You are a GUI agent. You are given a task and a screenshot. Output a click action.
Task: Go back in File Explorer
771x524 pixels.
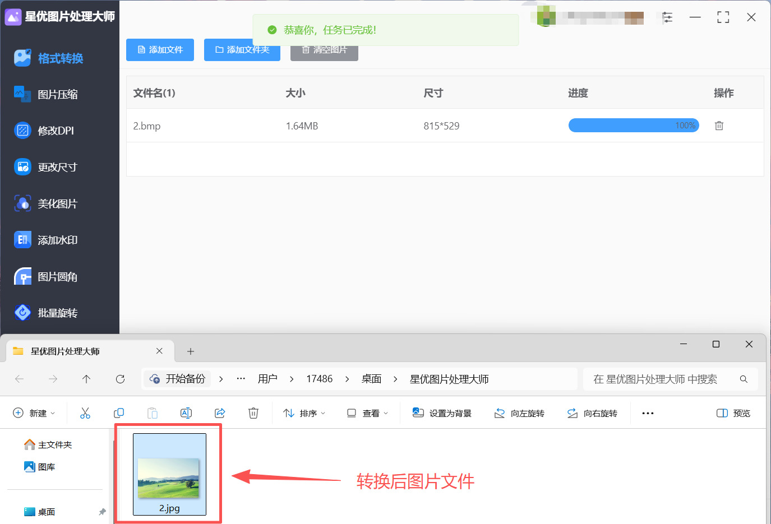pos(20,379)
